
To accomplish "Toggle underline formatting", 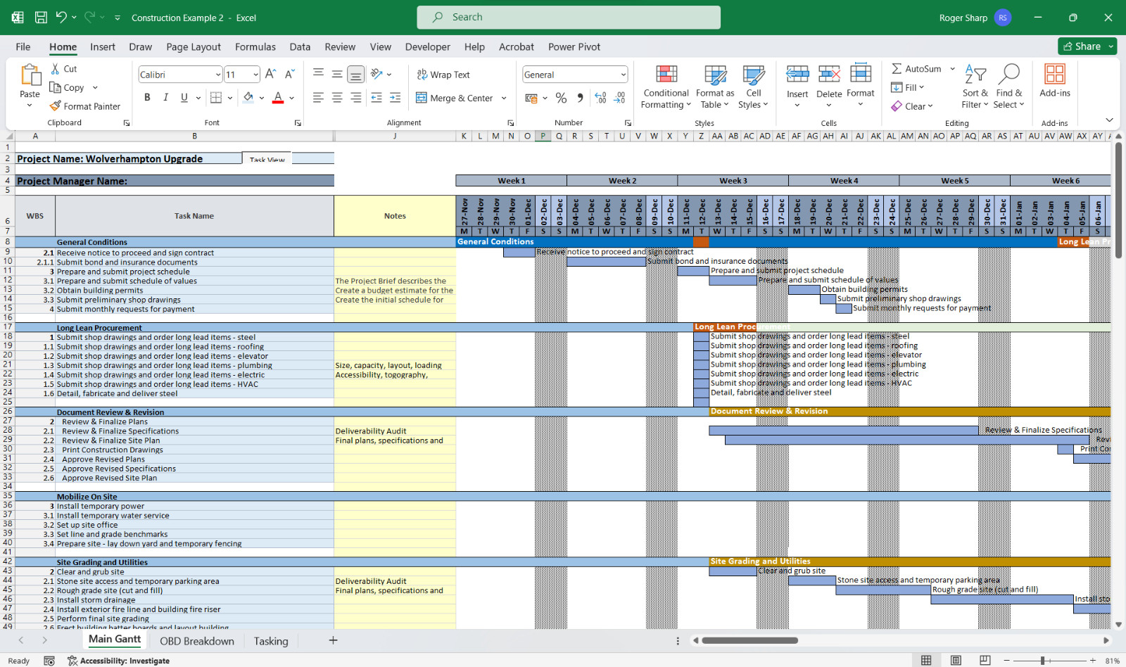I will 184,98.
